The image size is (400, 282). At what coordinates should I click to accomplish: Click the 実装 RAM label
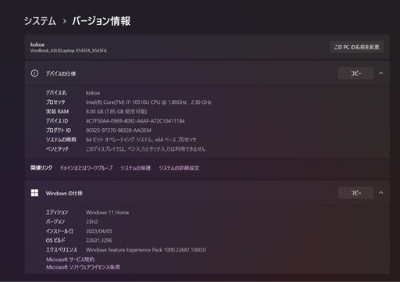click(57, 112)
